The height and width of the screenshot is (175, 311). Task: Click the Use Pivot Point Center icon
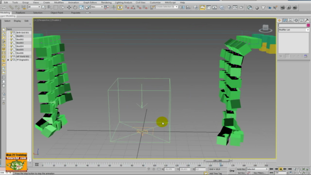pyautogui.click(x=106, y=8)
